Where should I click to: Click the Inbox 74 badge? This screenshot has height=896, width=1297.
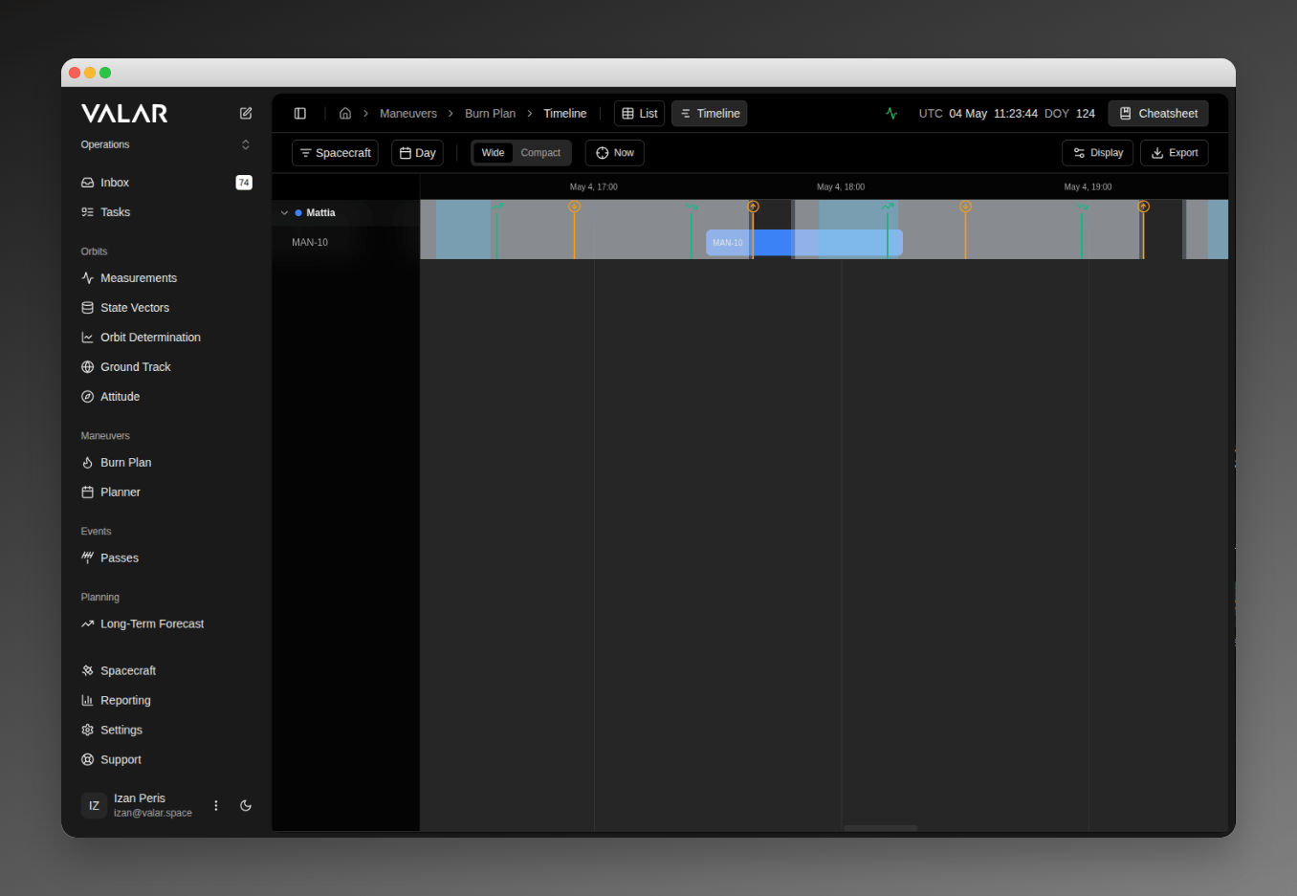point(244,183)
